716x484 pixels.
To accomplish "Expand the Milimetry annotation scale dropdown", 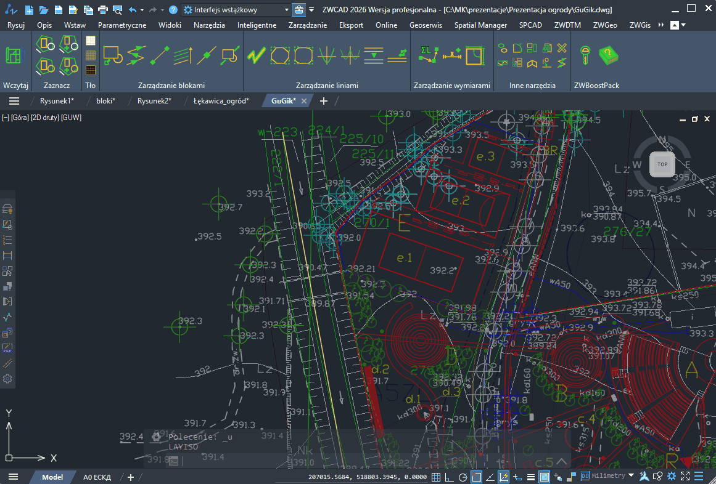I will [631, 476].
